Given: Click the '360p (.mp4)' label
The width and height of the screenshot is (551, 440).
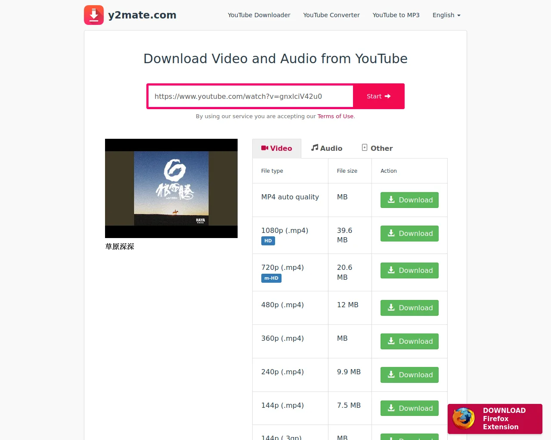Looking at the screenshot, I should pyautogui.click(x=282, y=338).
